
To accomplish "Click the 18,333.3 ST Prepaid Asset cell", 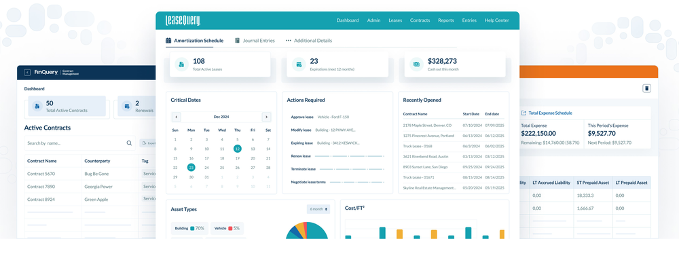I will pos(585,196).
